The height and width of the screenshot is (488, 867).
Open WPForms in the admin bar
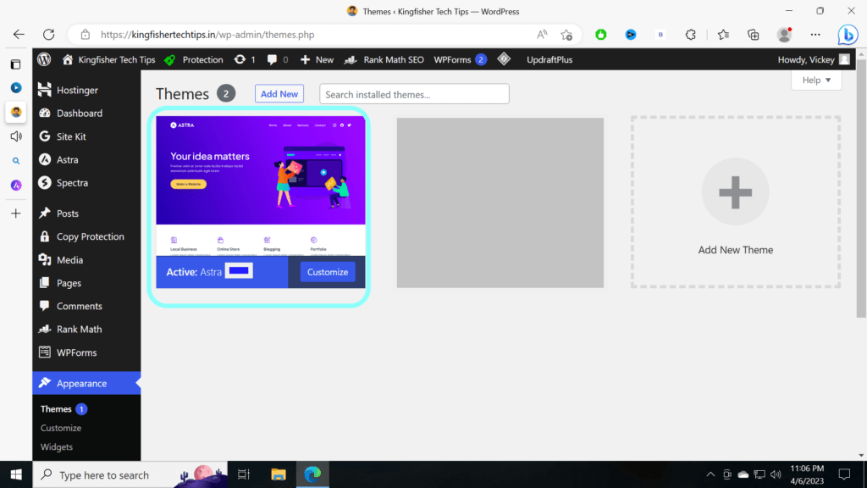460,59
